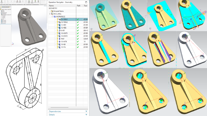Open the SolidWorks FeatureManager tree tab icon

pyautogui.click(x=1, y=7)
